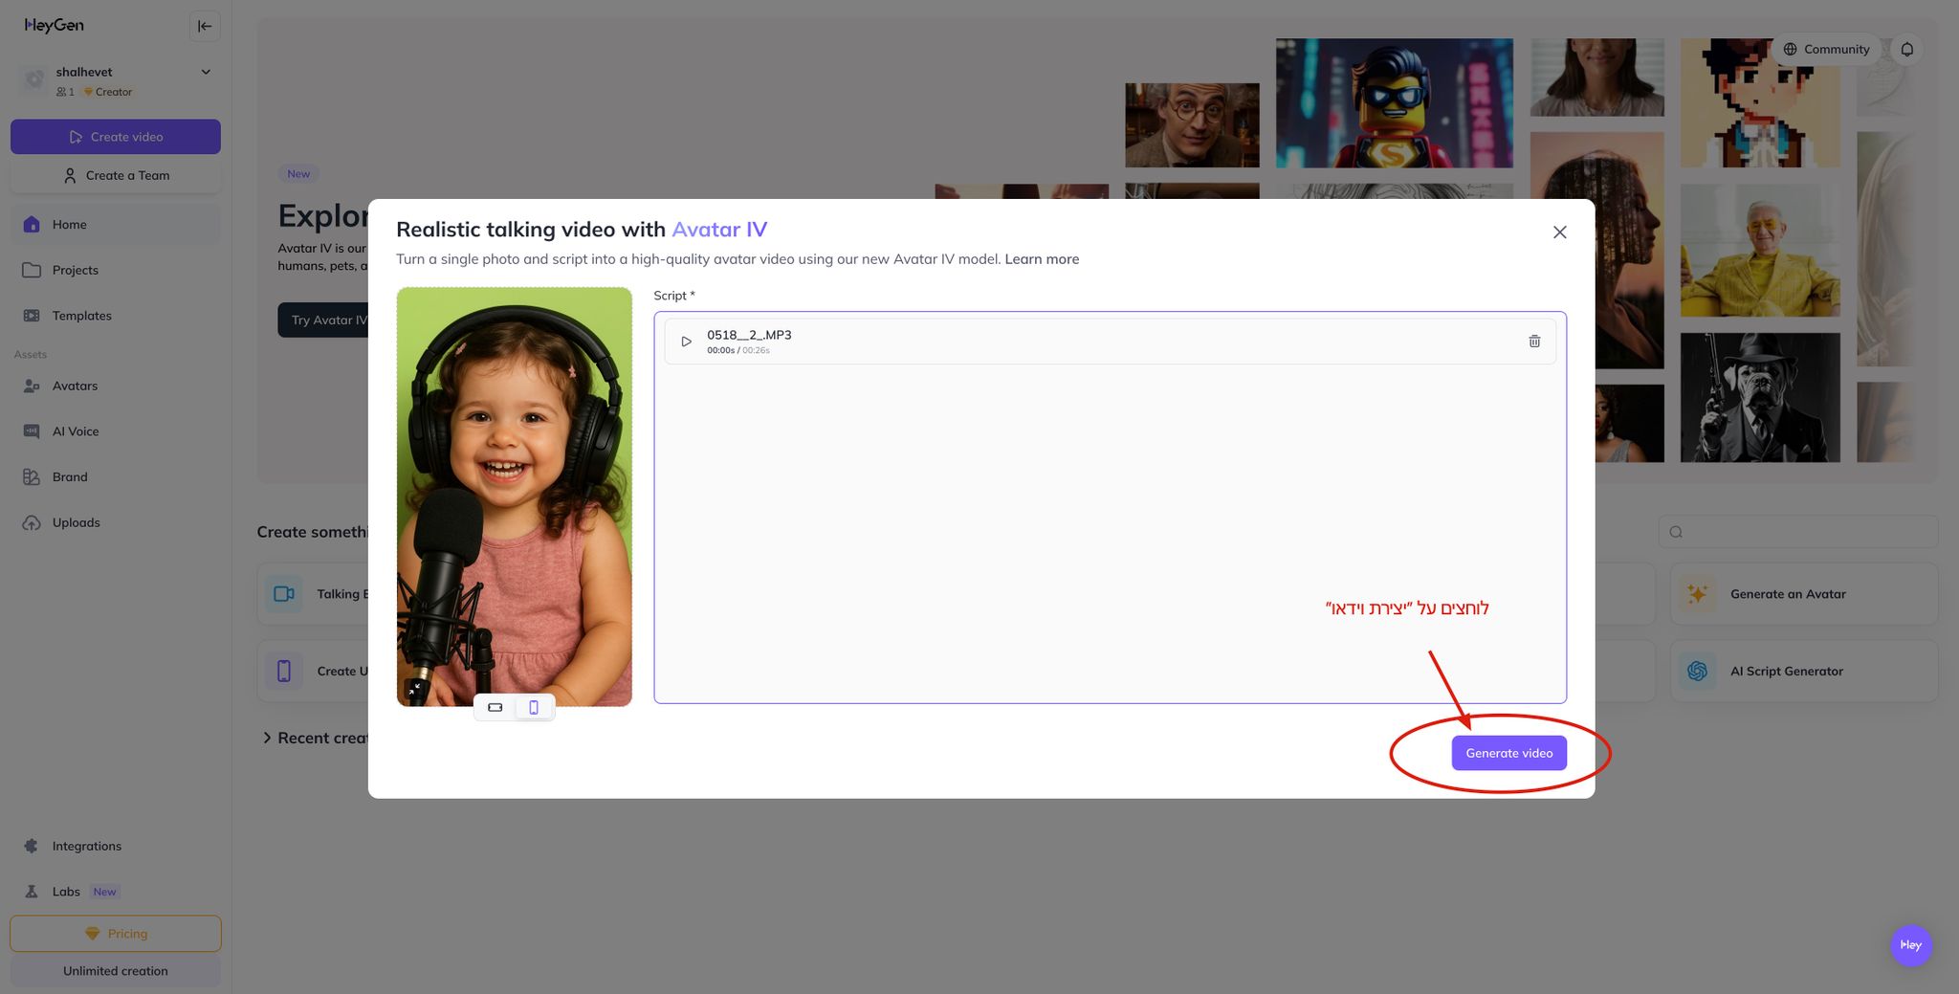Viewport: 1959px width, 994px height.
Task: Go to Avatars in sidebar
Action: [75, 386]
